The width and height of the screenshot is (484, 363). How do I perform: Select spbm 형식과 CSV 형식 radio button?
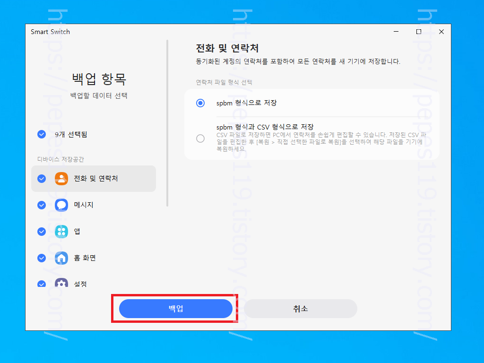[200, 138]
